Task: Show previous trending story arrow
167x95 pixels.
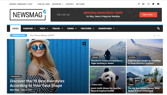Action: pos(154,35)
